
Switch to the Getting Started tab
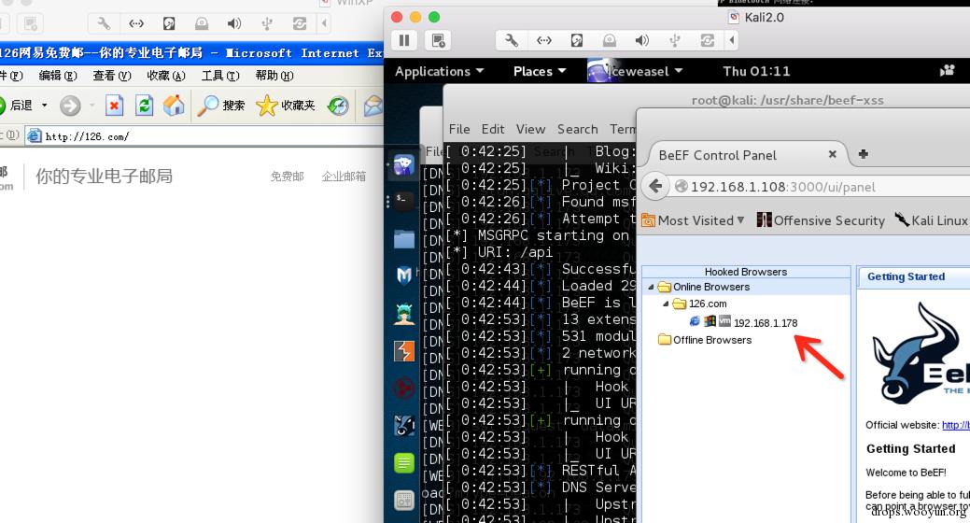[x=905, y=276]
